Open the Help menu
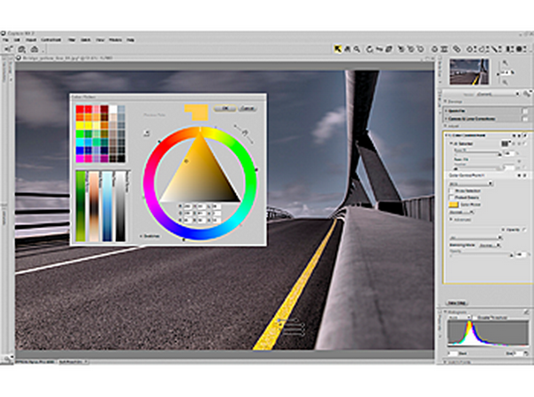 [x=130, y=40]
